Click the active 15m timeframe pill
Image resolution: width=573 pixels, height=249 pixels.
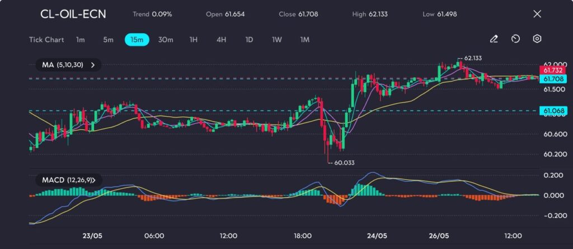pyautogui.click(x=137, y=40)
